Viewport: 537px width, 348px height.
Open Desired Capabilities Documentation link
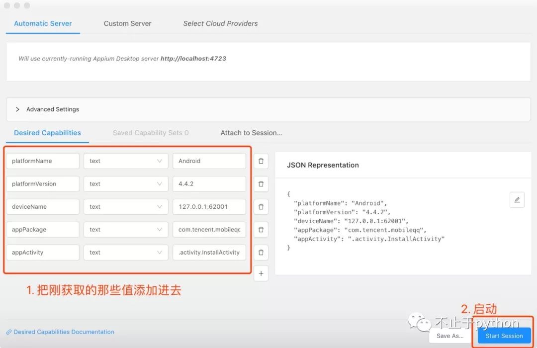64,332
